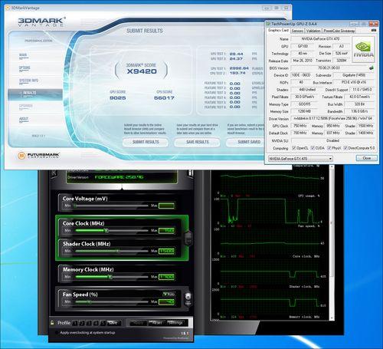Click the GPU usage graph in Afterburner monitor
Image resolution: width=383 pixels, height=349 pixels.
click(270, 210)
